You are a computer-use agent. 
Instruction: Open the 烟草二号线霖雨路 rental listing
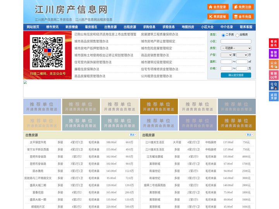click(x=155, y=185)
